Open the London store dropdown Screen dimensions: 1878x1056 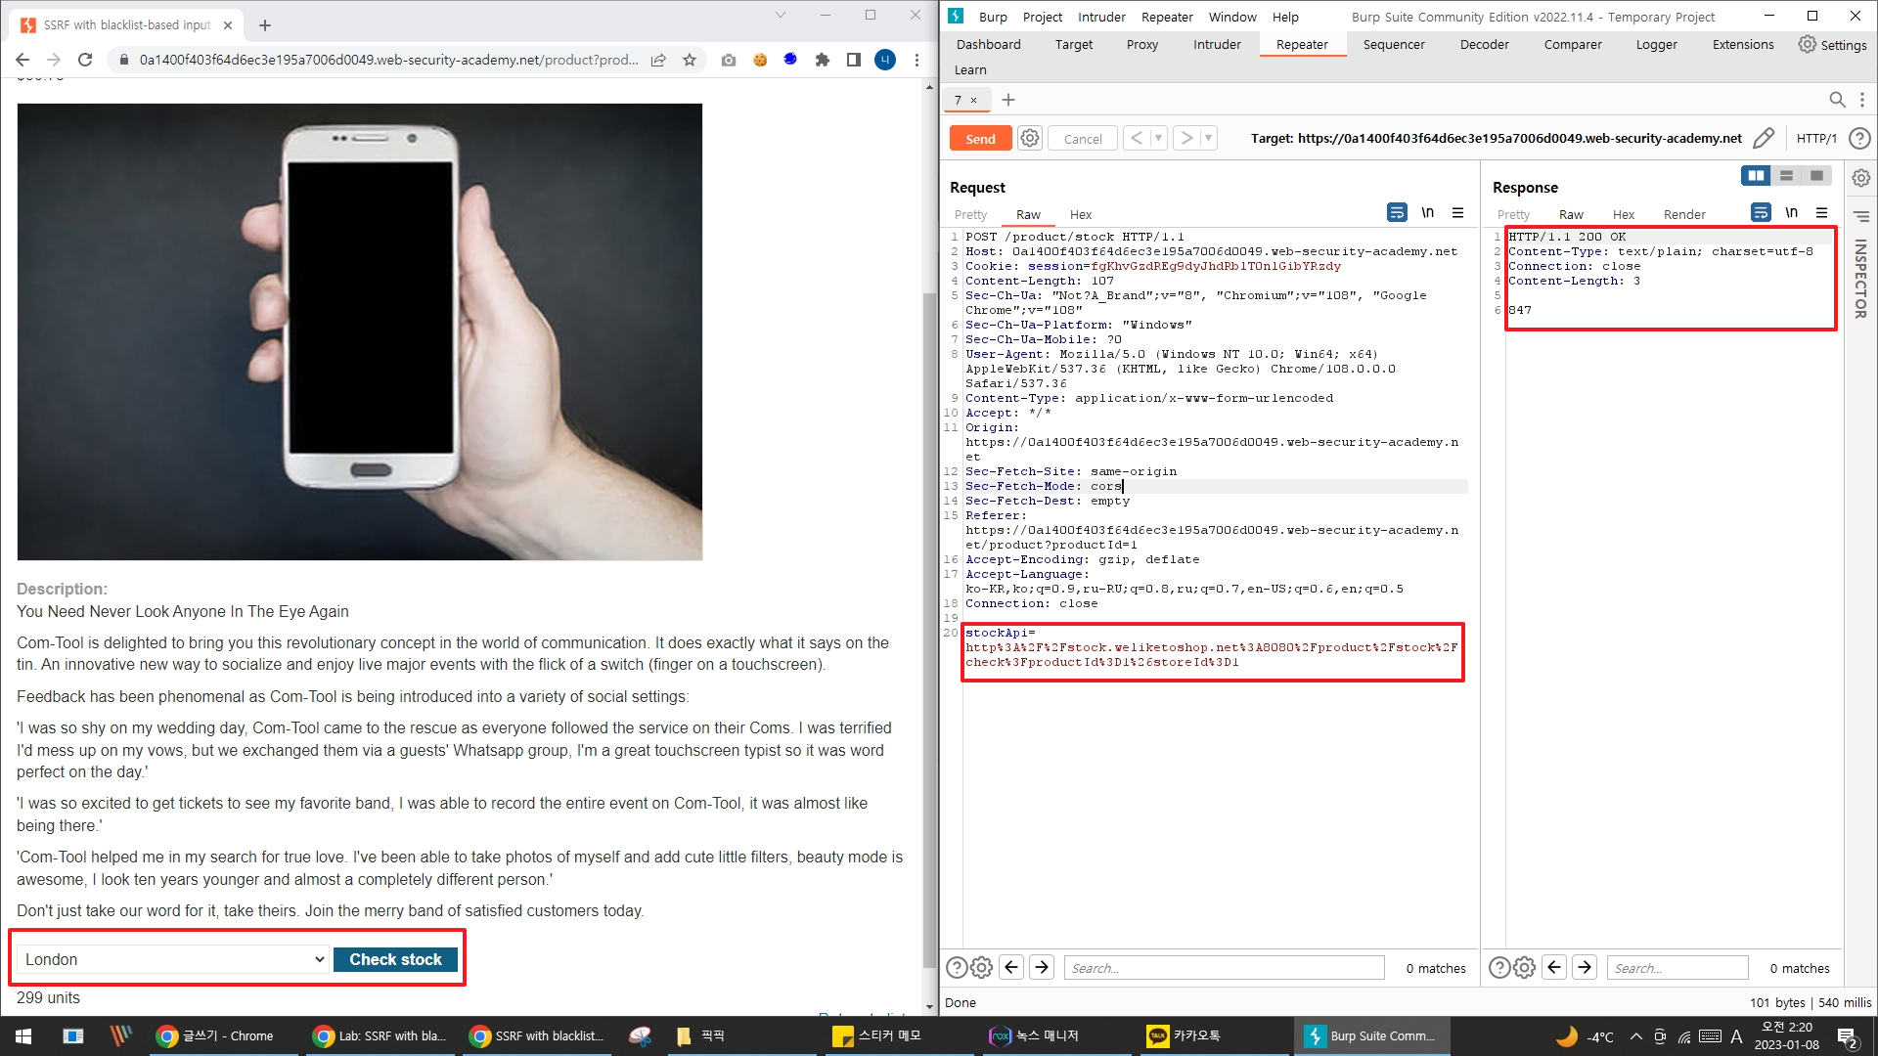[174, 959]
